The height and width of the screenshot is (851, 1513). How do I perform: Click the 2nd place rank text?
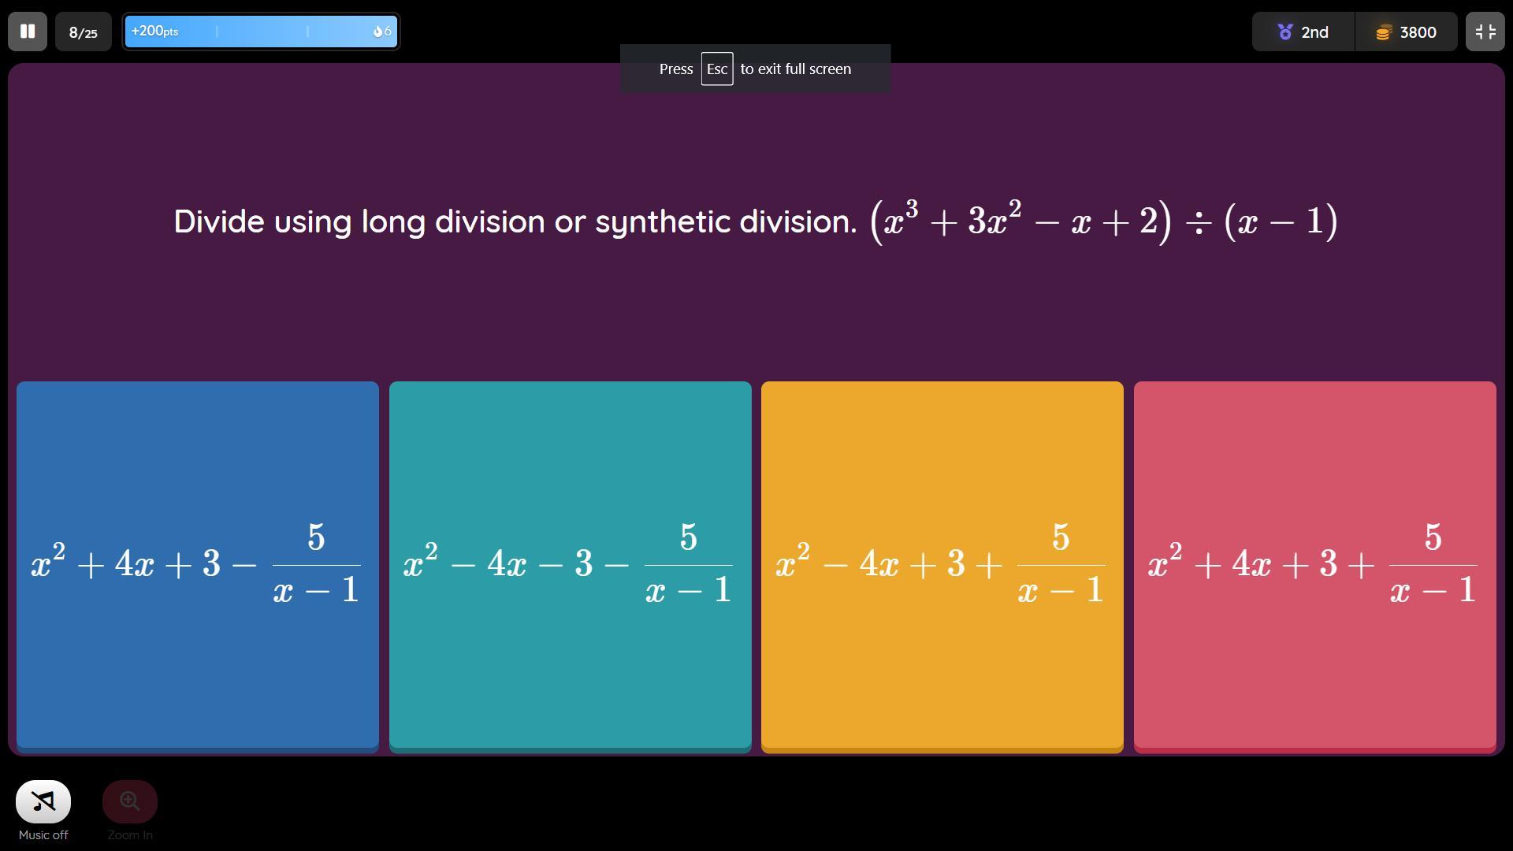pyautogui.click(x=1314, y=32)
